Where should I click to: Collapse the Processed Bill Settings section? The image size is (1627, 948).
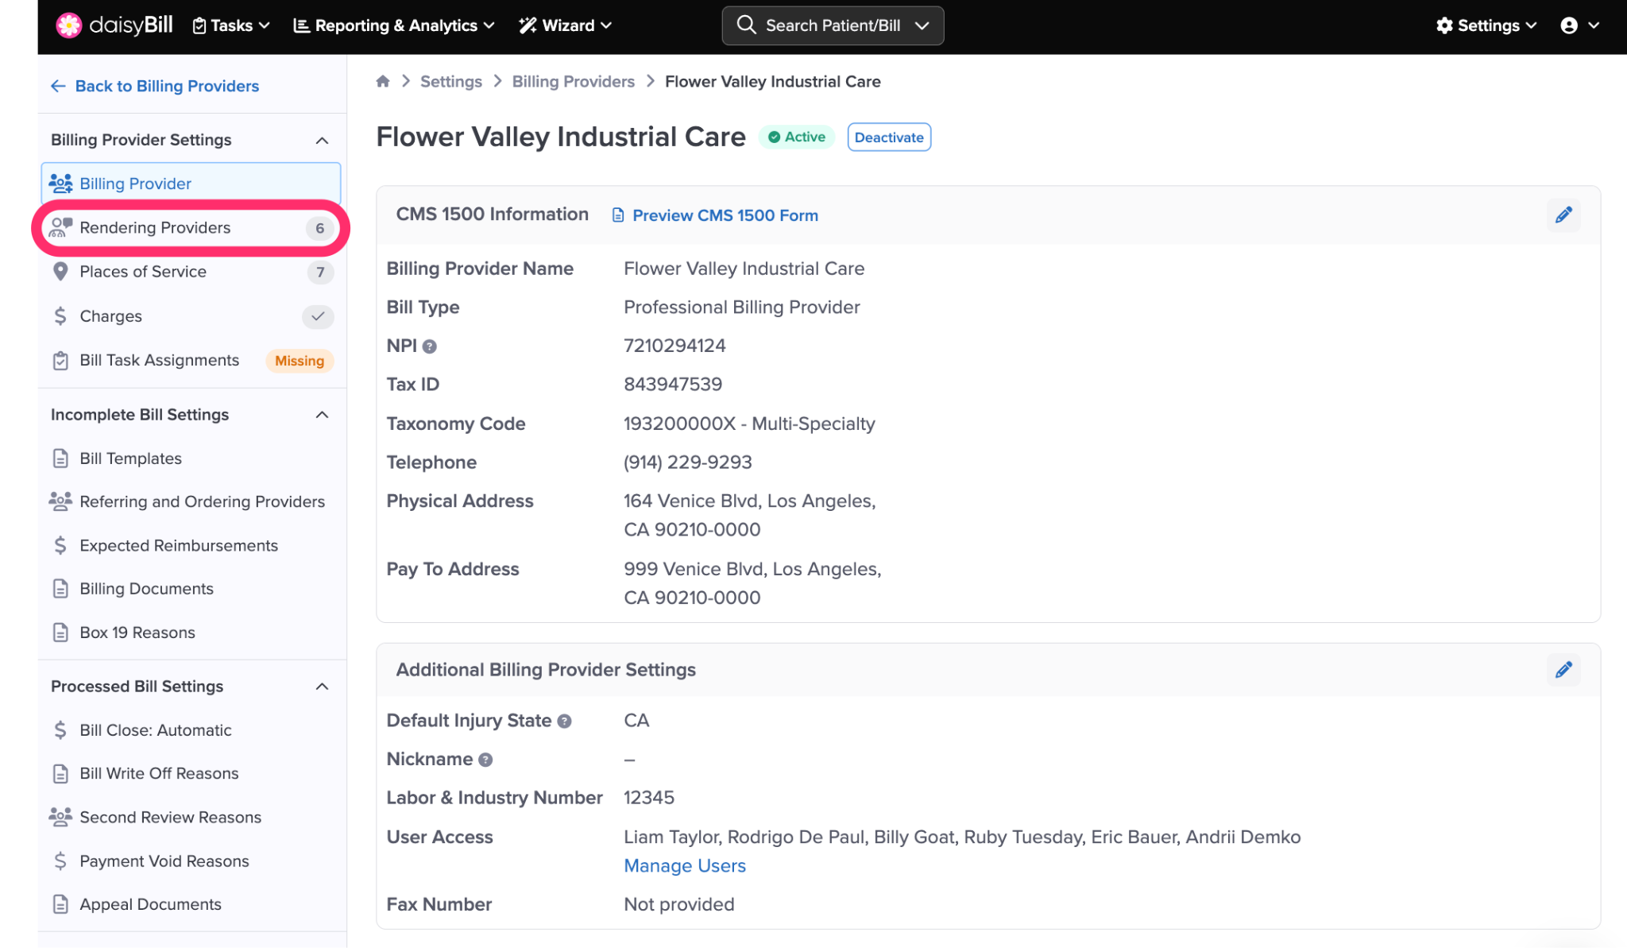pos(322,687)
